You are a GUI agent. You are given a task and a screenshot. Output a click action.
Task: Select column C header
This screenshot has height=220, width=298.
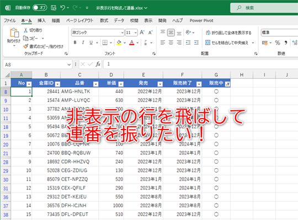click(x=79, y=75)
